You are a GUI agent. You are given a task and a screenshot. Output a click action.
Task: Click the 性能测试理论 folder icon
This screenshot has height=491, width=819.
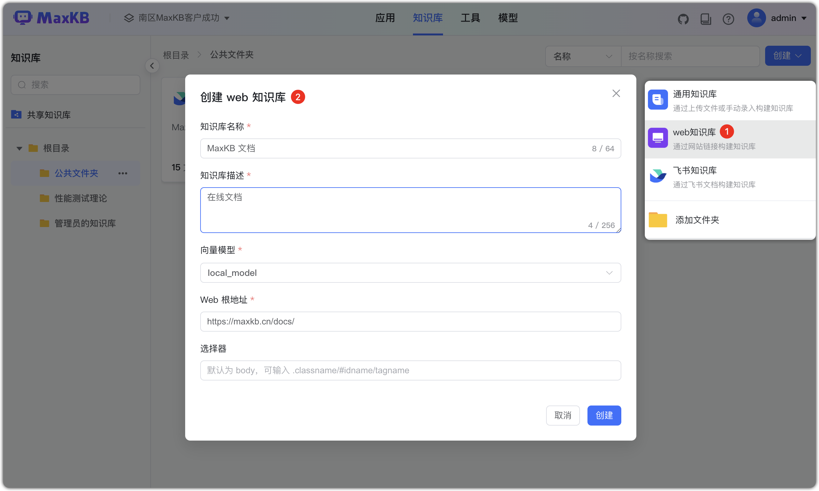(44, 198)
